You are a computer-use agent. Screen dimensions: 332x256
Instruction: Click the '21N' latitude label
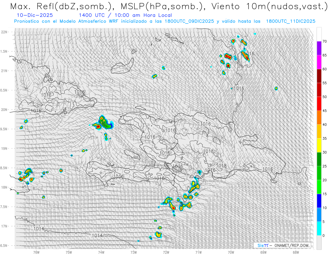tap(4, 71)
